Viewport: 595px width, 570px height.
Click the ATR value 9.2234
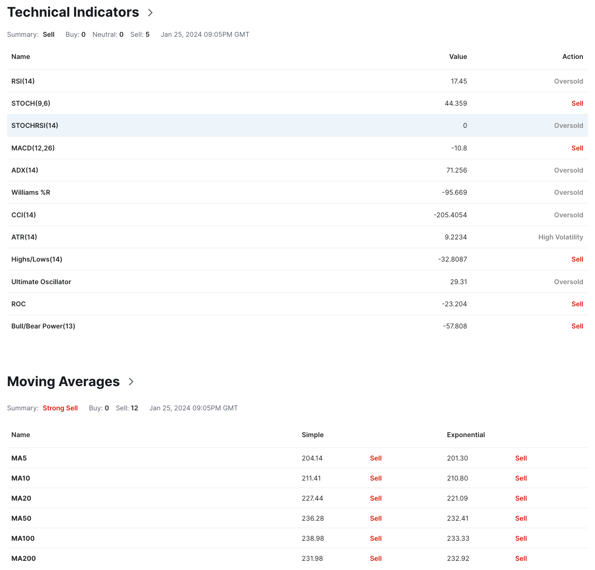pos(456,237)
